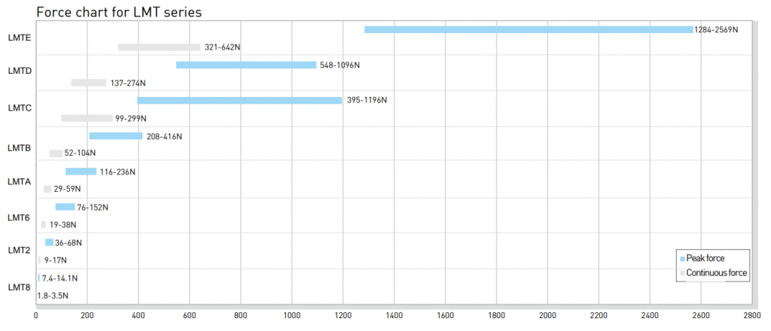Click the LMT6 peak force bar
The image size is (771, 331).
pyautogui.click(x=66, y=207)
